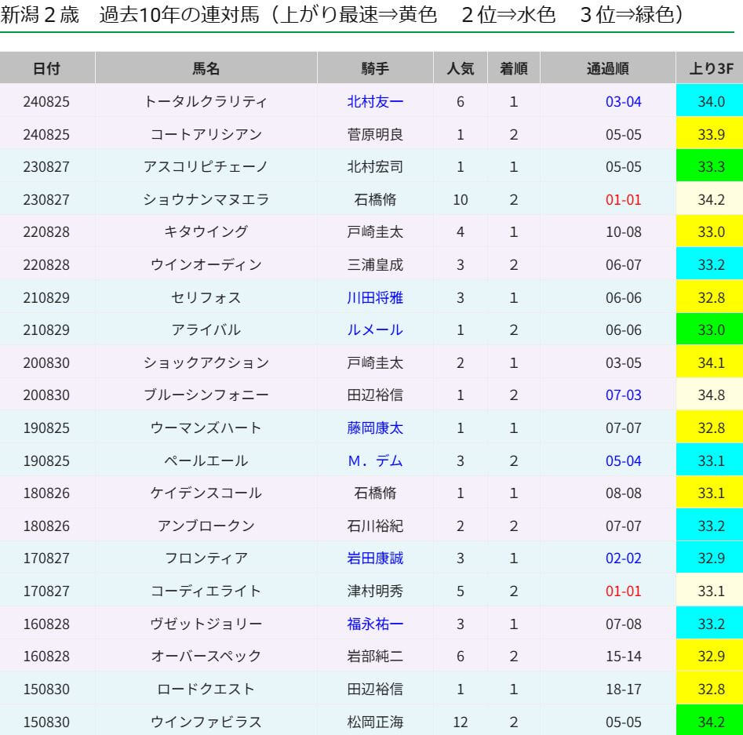This screenshot has height=735, width=743.
Task: Select horse name ヴゼットジョリー
Action: click(206, 624)
